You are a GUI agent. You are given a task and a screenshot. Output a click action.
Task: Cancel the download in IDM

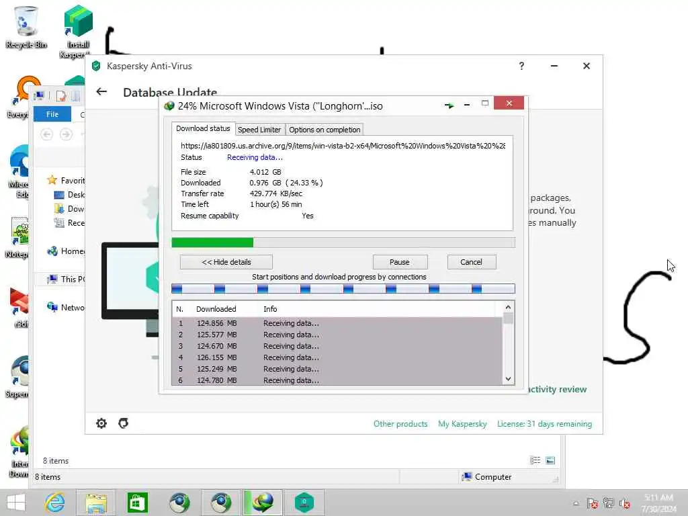coord(471,262)
